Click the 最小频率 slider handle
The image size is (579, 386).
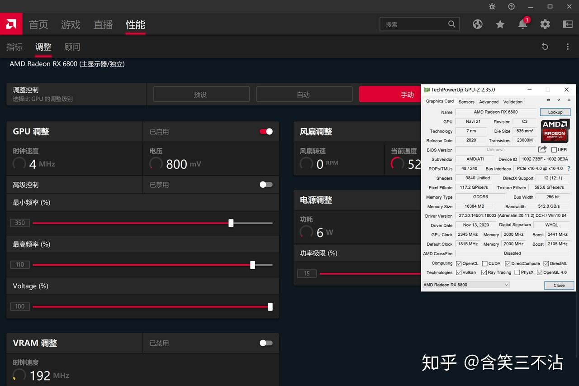point(231,223)
